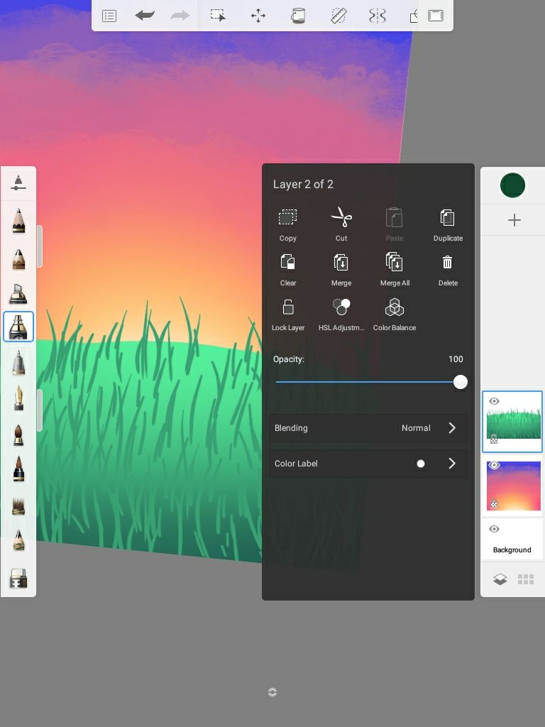The width and height of the screenshot is (545, 727).
Task: Open the dark green color puck
Action: point(512,185)
